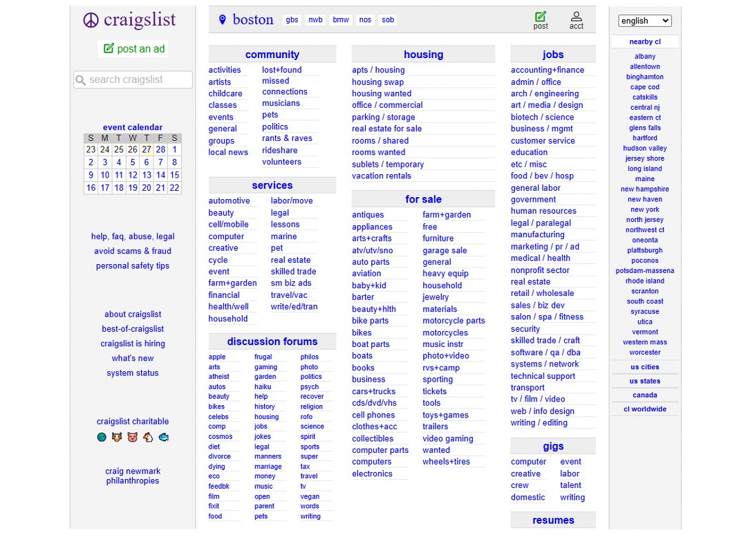Switch to the gbs subarea
The image size is (730, 553).
pos(292,19)
